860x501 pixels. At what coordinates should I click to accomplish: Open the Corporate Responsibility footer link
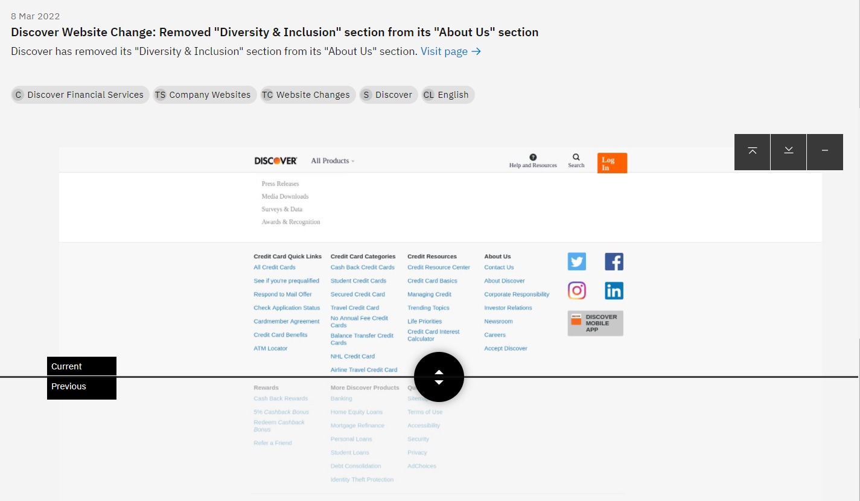click(x=517, y=295)
